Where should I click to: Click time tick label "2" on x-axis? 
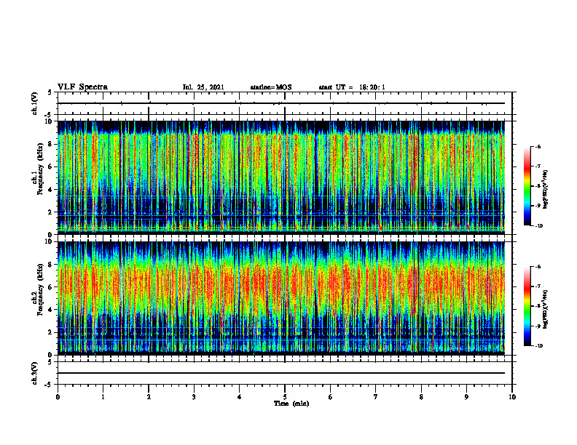click(x=149, y=397)
